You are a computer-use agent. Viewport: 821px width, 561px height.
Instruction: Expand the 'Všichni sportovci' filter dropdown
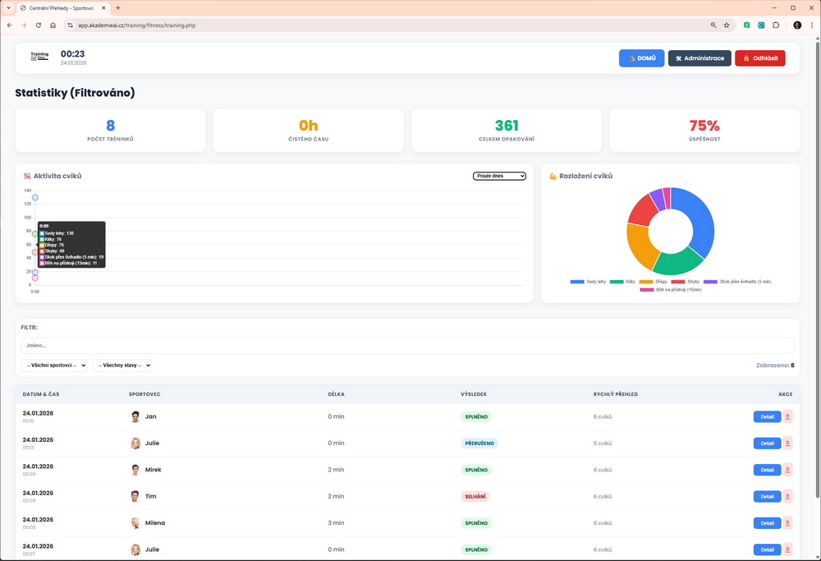point(54,366)
